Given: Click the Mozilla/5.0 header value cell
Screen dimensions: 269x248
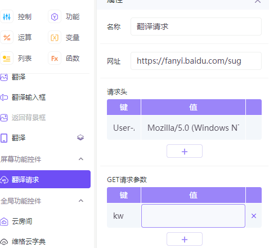Looking at the screenshot, I should click(193, 128).
